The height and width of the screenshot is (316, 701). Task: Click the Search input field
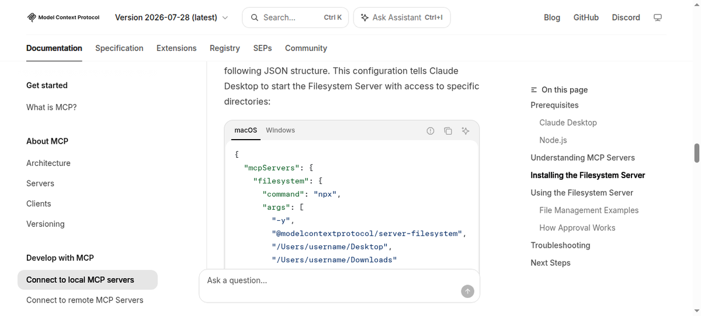point(295,18)
